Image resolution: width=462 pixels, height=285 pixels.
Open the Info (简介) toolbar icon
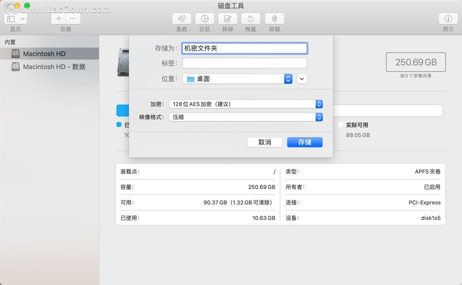coord(448,19)
